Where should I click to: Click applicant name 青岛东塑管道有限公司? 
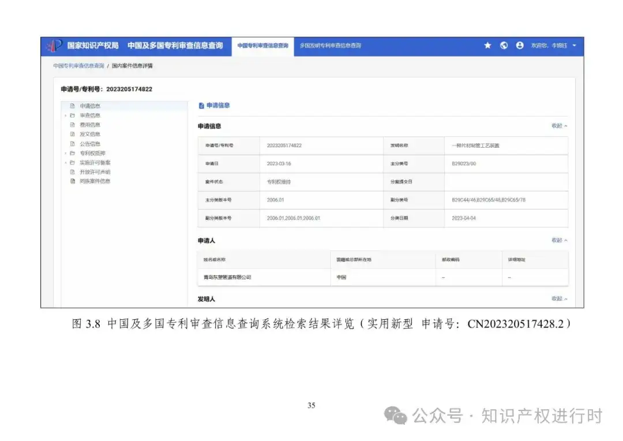click(x=227, y=277)
